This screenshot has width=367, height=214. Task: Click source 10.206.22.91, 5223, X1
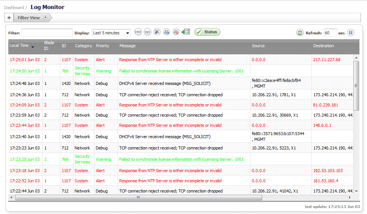click(x=274, y=148)
